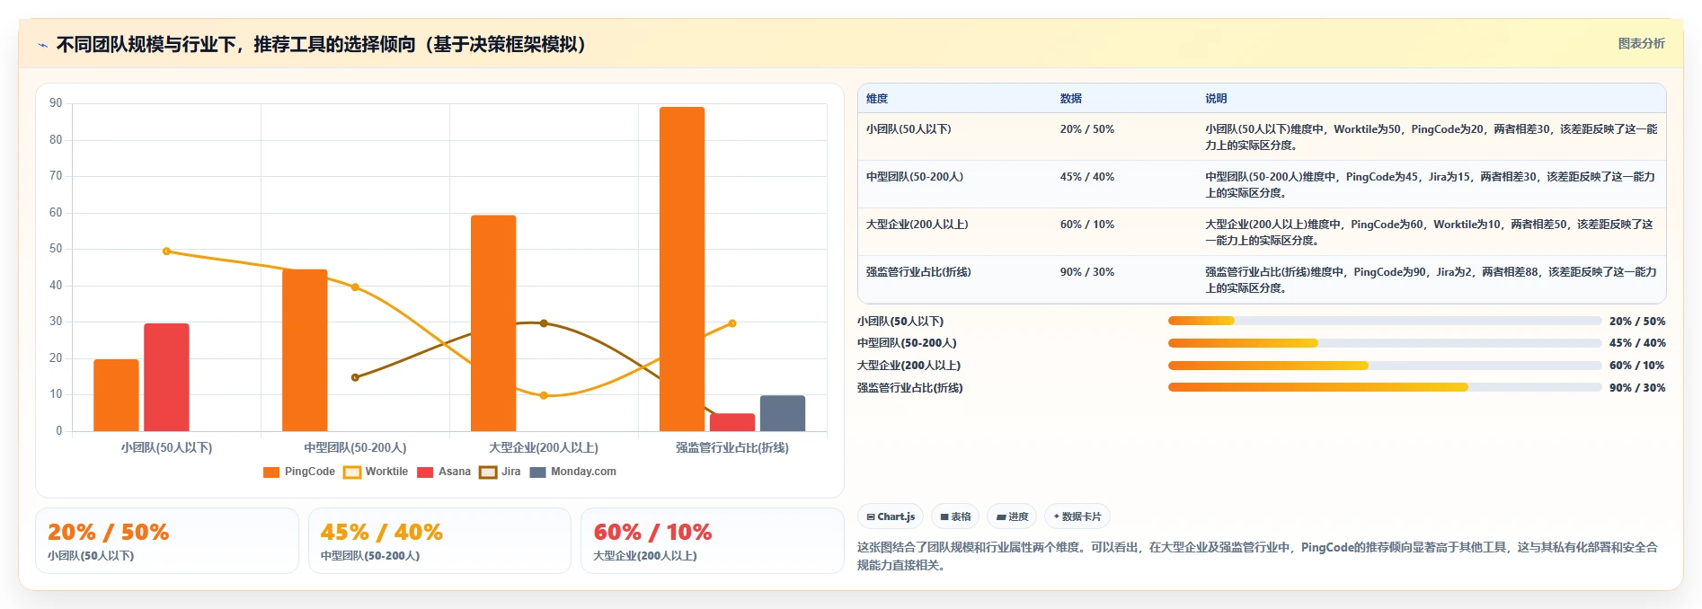Select the PingCode bar for 中型团队(50-200人)
Image resolution: width=1702 pixels, height=609 pixels.
(x=305, y=350)
